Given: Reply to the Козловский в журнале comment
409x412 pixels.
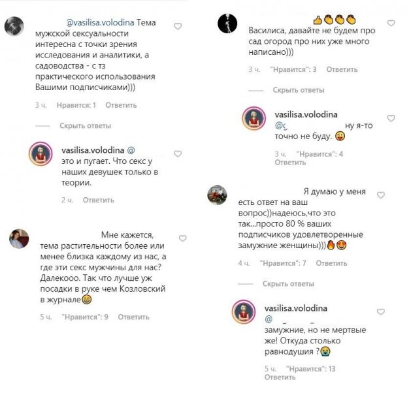Looking at the screenshot, I should click(x=133, y=317).
